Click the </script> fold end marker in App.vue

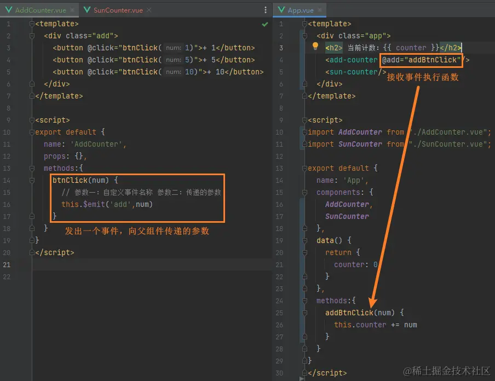304,373
